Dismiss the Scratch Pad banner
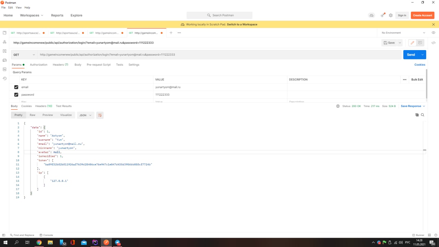 (433, 24)
